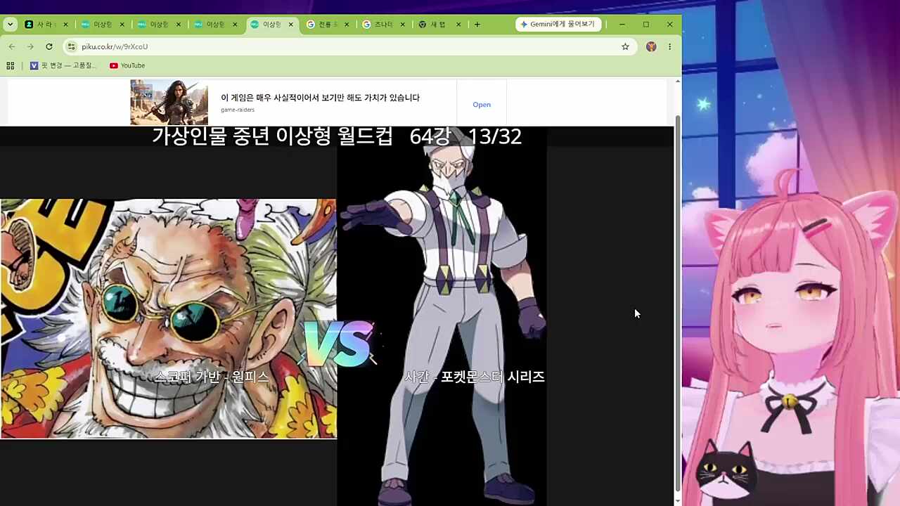Open the apps grid in bookmarks bar

pyautogui.click(x=11, y=65)
